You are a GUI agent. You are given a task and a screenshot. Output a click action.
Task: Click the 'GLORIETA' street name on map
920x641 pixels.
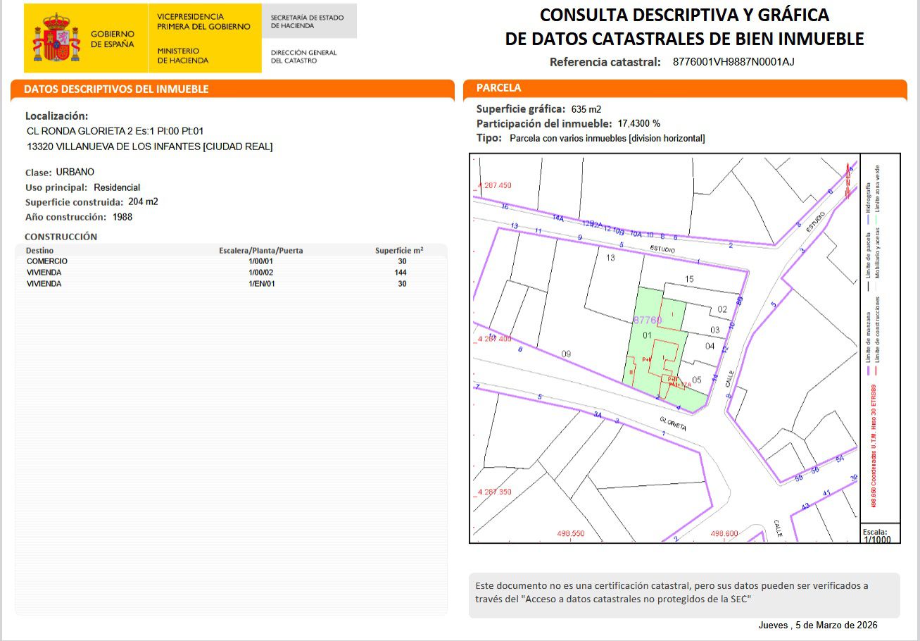coord(673,423)
